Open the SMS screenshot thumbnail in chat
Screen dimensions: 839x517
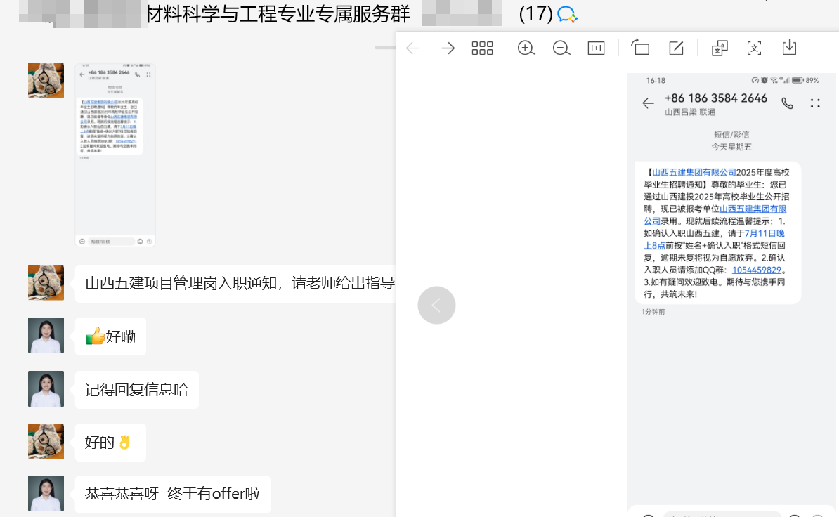point(115,155)
